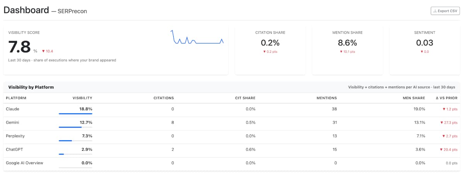Click the Cit Share column header
The width and height of the screenshot is (464, 173).
click(x=245, y=98)
